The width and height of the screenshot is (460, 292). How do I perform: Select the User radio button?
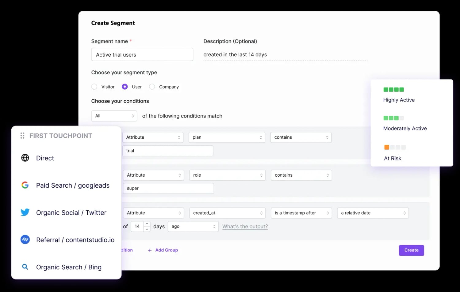(x=125, y=87)
